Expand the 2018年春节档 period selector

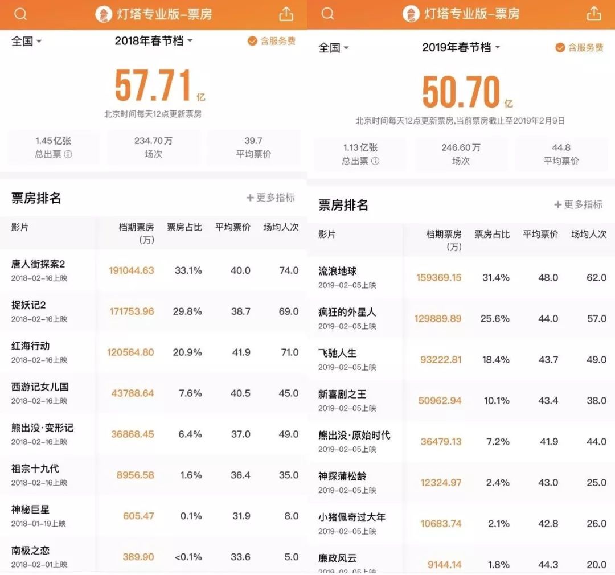pos(154,41)
